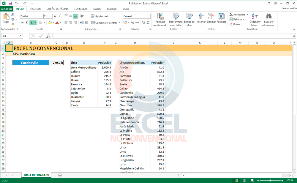Click the Cut scissors icon
Screen dimensions: 297x183
[13, 15]
